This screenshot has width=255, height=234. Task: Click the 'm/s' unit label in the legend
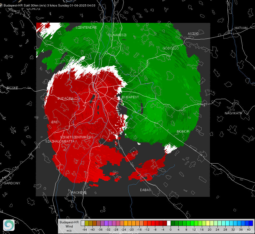tap(69, 230)
